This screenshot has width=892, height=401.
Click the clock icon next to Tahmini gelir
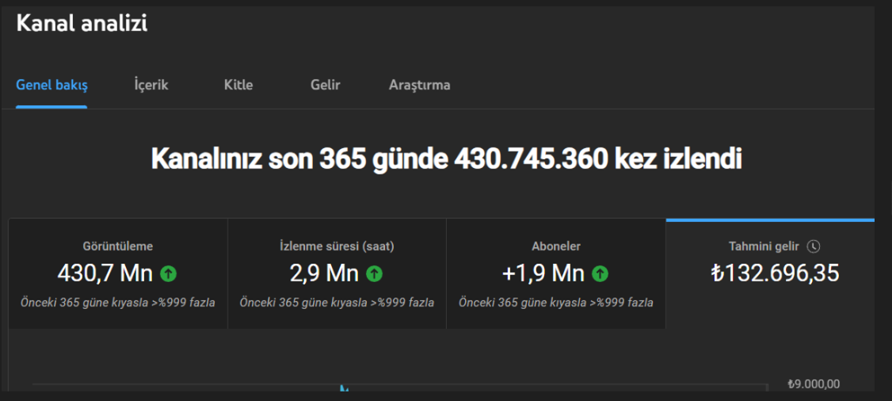pos(814,246)
